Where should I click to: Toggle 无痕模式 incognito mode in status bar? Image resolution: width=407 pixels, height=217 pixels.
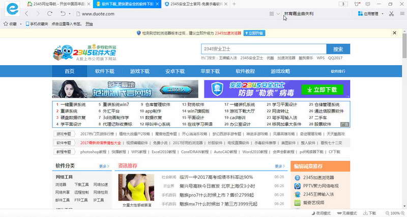(347, 213)
